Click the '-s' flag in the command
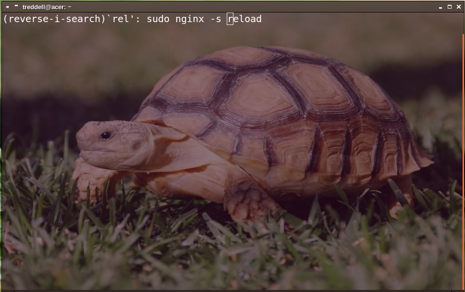 tap(216, 19)
